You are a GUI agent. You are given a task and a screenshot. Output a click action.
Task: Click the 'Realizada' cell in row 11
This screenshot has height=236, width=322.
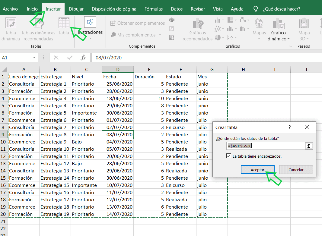click(181, 149)
